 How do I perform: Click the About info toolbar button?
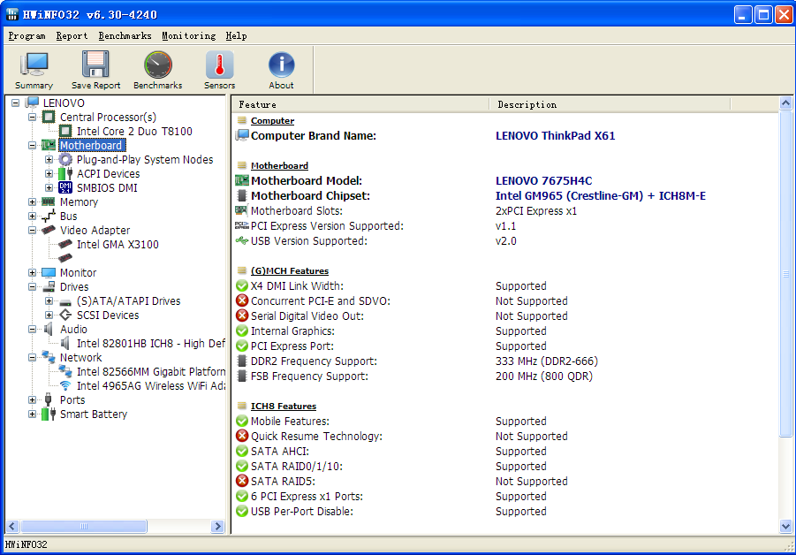281,70
